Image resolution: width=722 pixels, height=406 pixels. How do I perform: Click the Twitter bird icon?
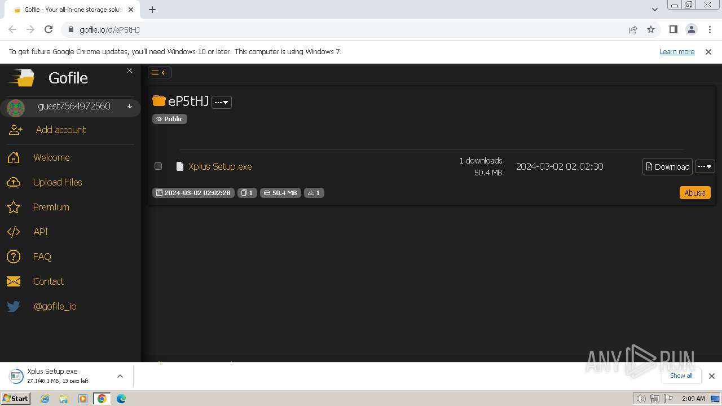click(14, 306)
